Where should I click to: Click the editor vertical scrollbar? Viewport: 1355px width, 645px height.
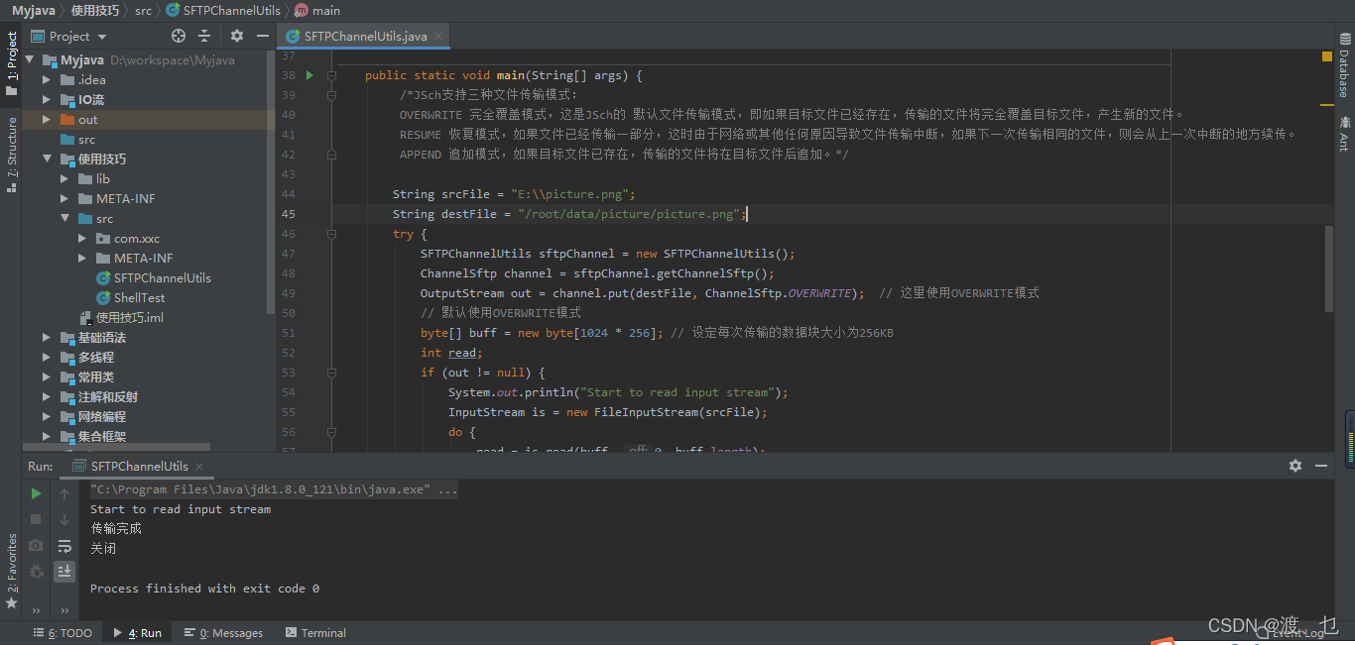click(1329, 268)
